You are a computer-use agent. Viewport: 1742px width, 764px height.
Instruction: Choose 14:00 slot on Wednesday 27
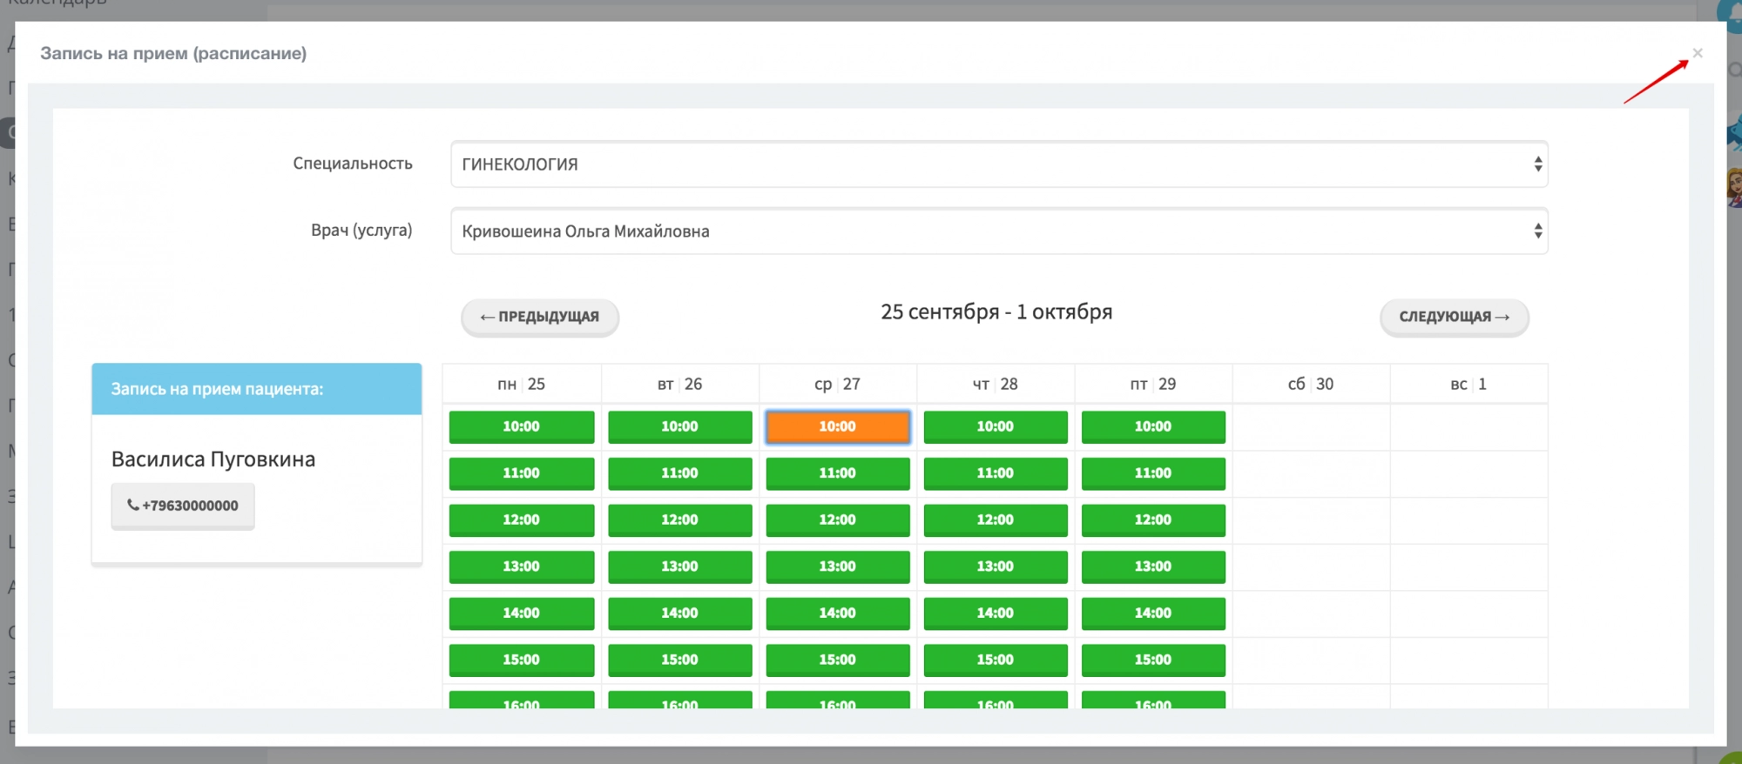pos(837,613)
